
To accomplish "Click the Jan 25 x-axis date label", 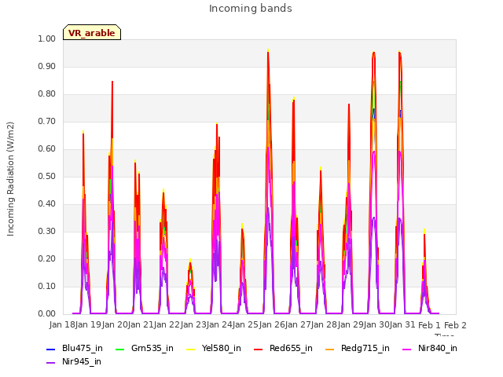I will coord(245,325).
